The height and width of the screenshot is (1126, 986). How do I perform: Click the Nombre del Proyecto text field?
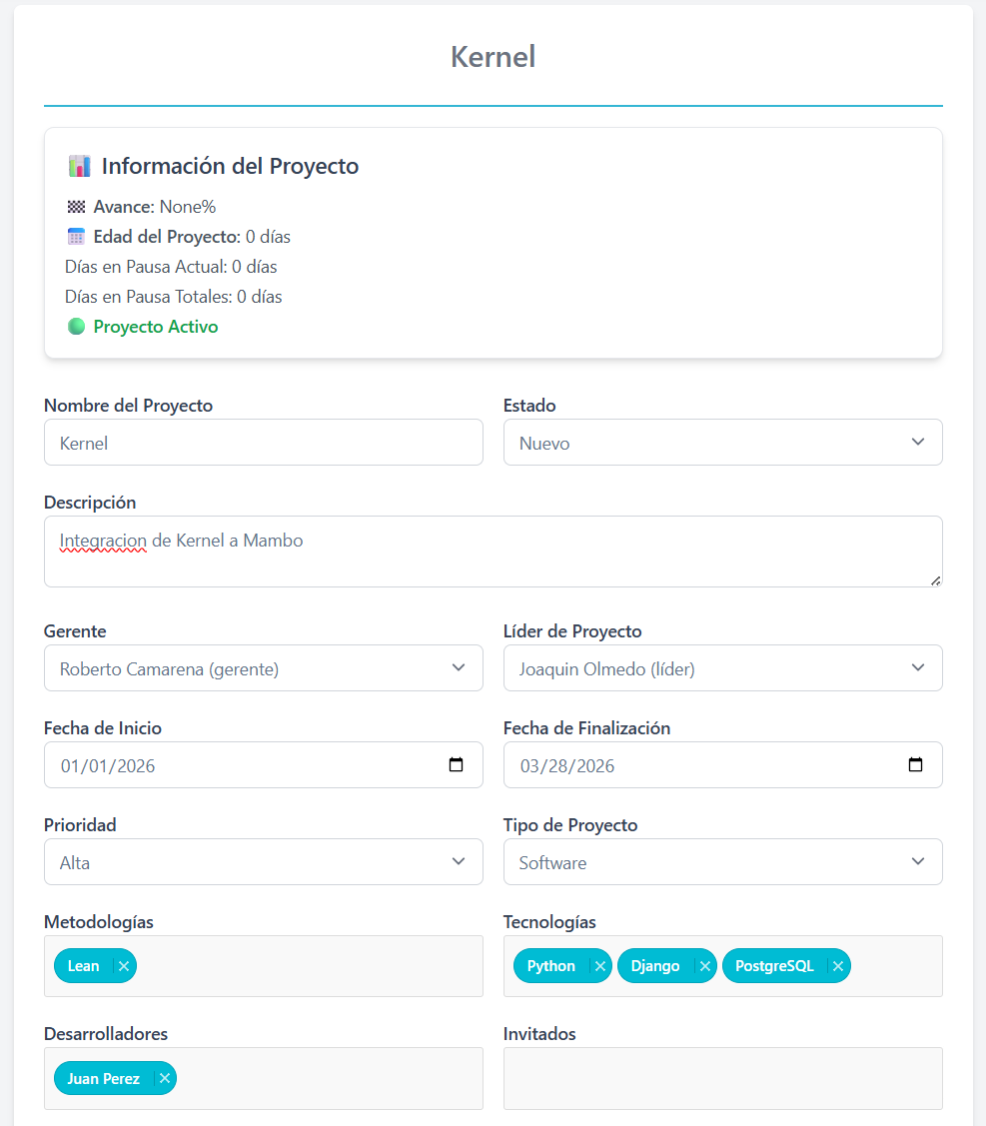click(x=263, y=443)
